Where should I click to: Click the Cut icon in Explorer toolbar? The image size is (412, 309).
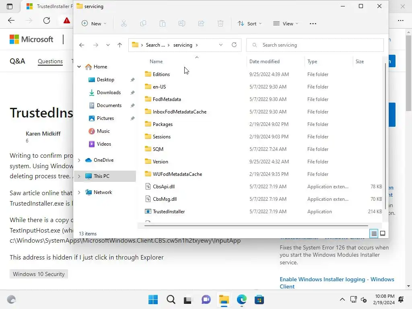124,24
